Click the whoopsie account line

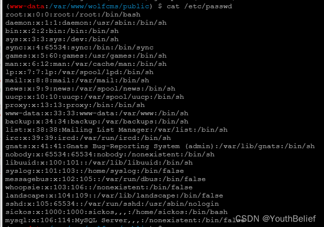click(x=99, y=187)
